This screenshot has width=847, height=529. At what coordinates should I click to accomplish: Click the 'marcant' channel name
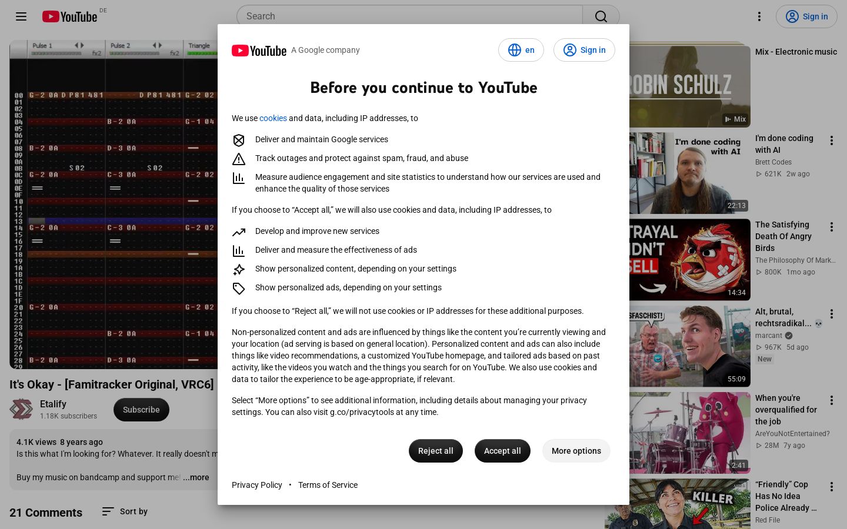point(769,336)
